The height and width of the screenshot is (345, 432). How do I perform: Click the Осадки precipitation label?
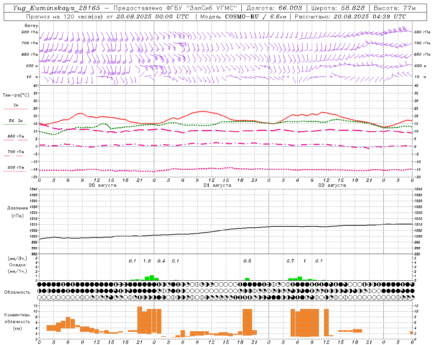click(x=18, y=265)
